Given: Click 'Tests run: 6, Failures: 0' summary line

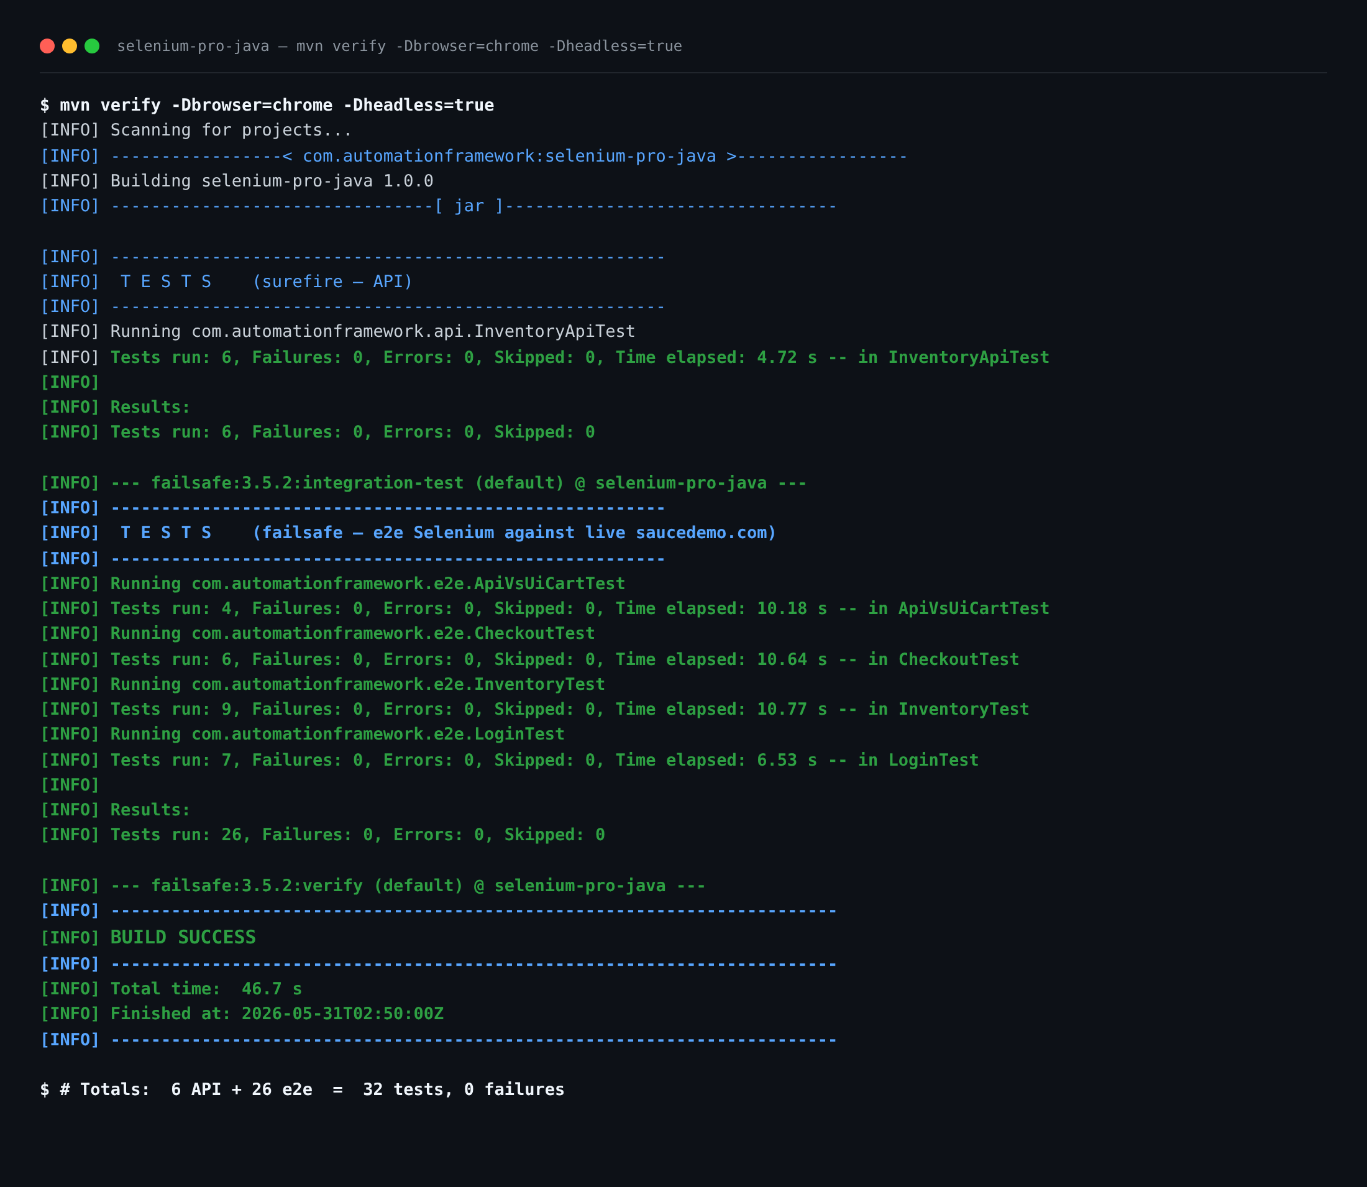Looking at the screenshot, I should 318,432.
